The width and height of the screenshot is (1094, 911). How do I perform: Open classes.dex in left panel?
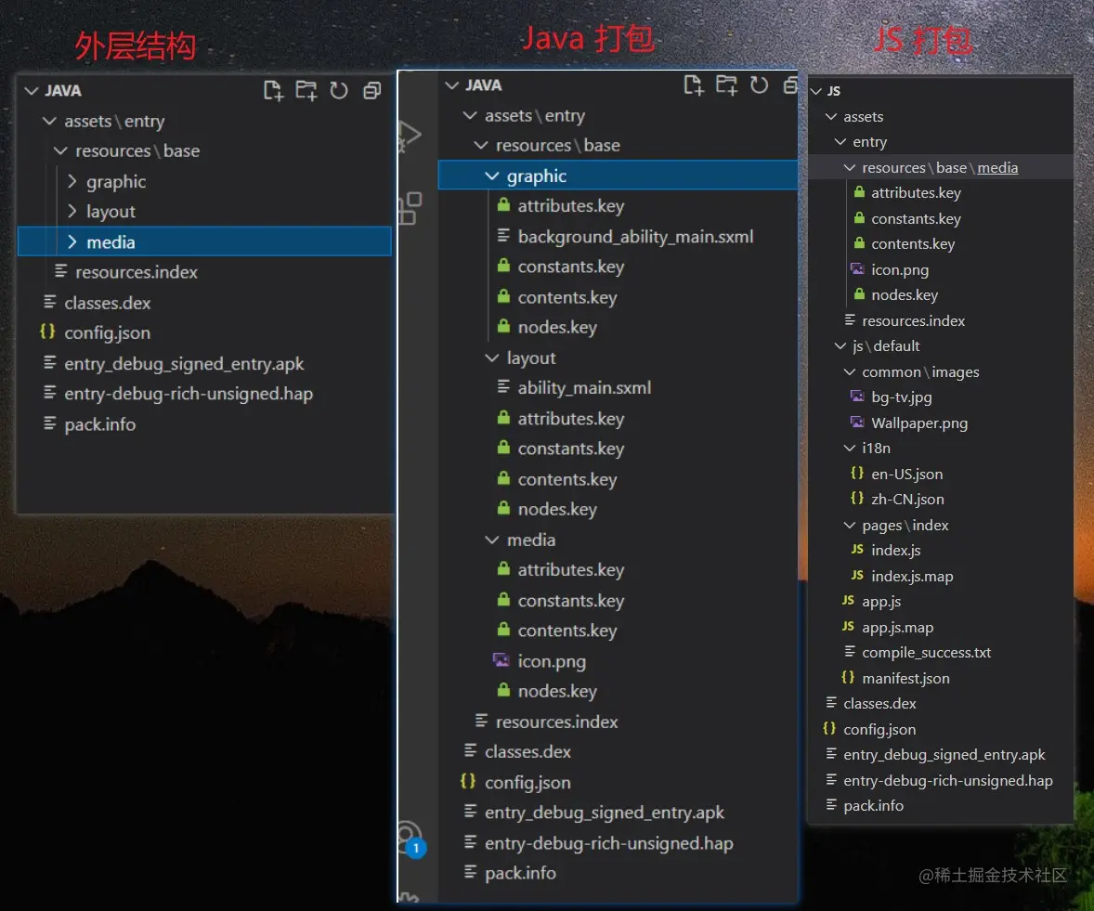point(108,303)
